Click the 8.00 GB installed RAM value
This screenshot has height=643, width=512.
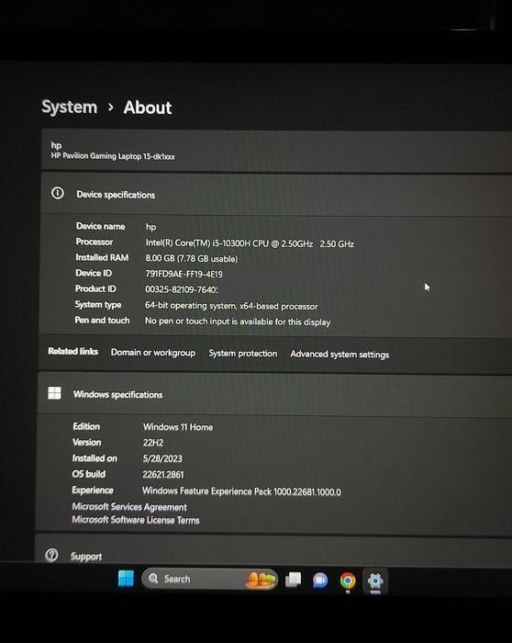coord(191,258)
